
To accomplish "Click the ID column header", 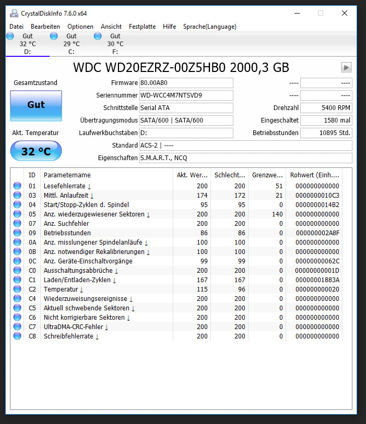I will click(32, 175).
